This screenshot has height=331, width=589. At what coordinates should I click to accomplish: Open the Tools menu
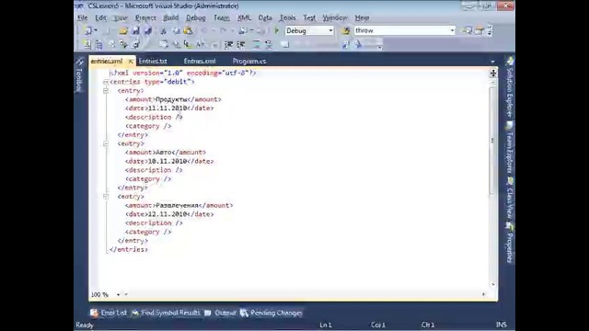pyautogui.click(x=288, y=17)
